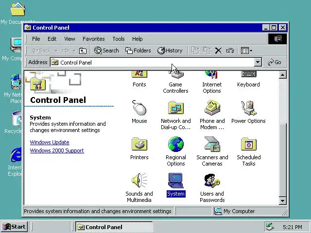Expand the Back history dropdown arrow
The image size is (311, 233).
[56, 51]
